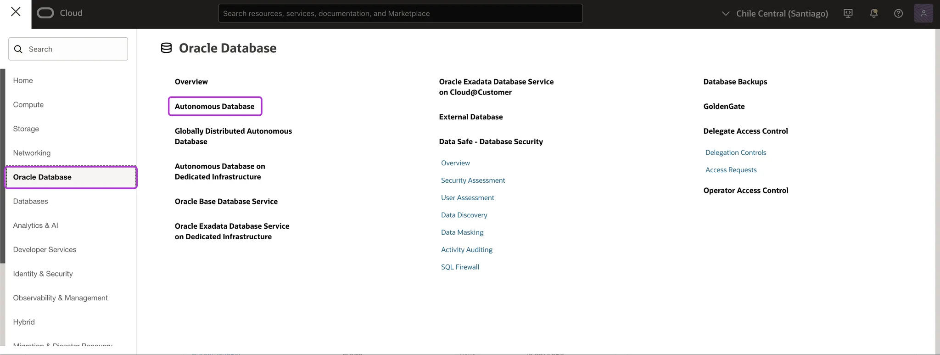Select Storage in the sidebar
Viewport: 940px width, 355px height.
click(x=26, y=129)
